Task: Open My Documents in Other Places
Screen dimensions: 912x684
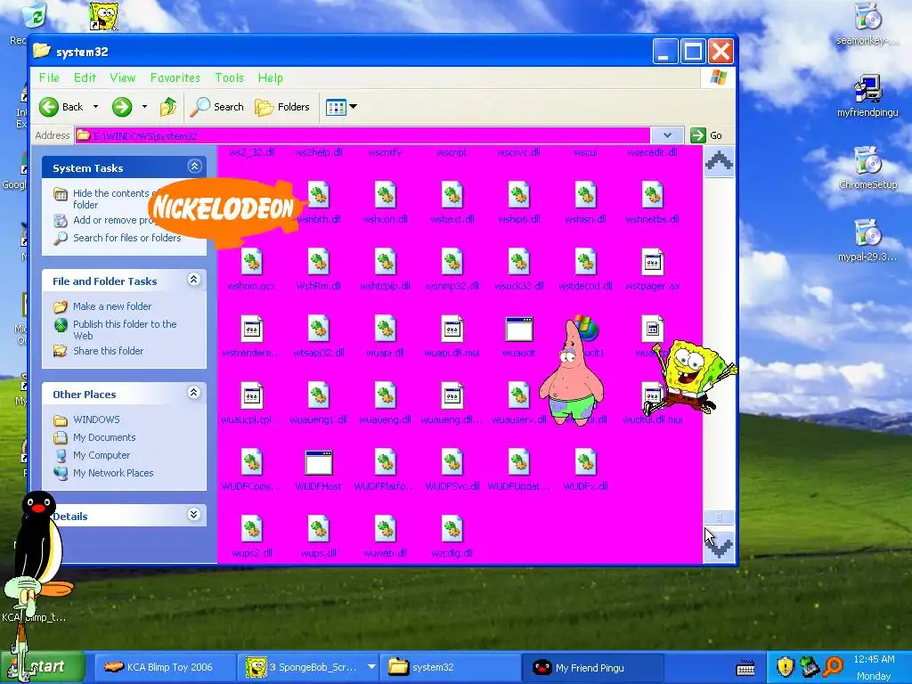Action: [104, 437]
